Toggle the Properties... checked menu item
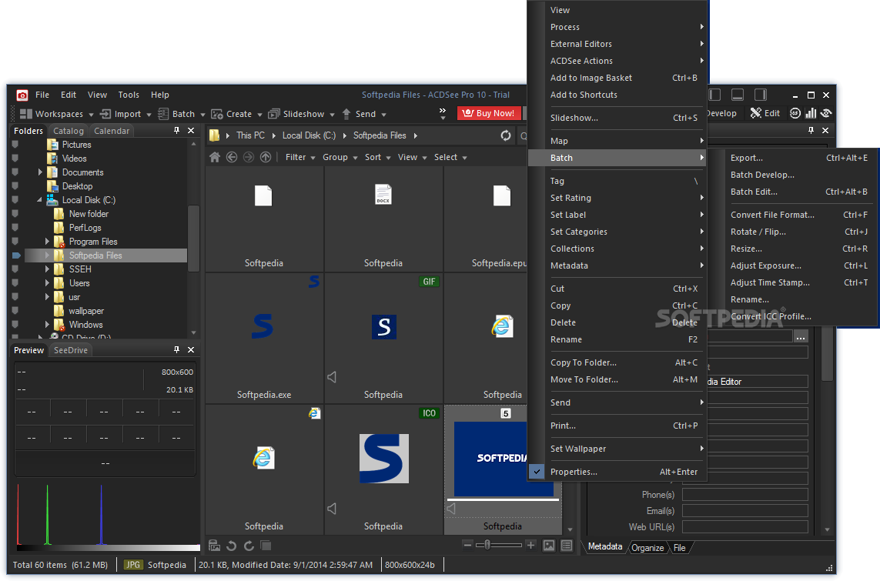 coord(617,472)
